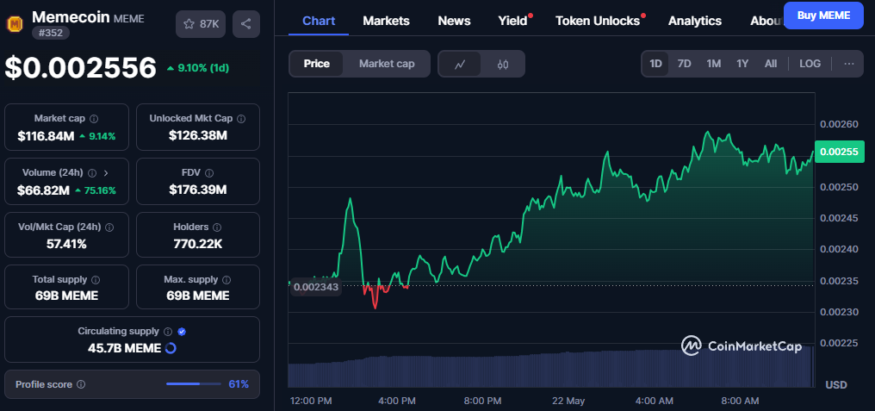Click the circulating supply ring chart icon
The width and height of the screenshot is (875, 411).
coord(171,348)
